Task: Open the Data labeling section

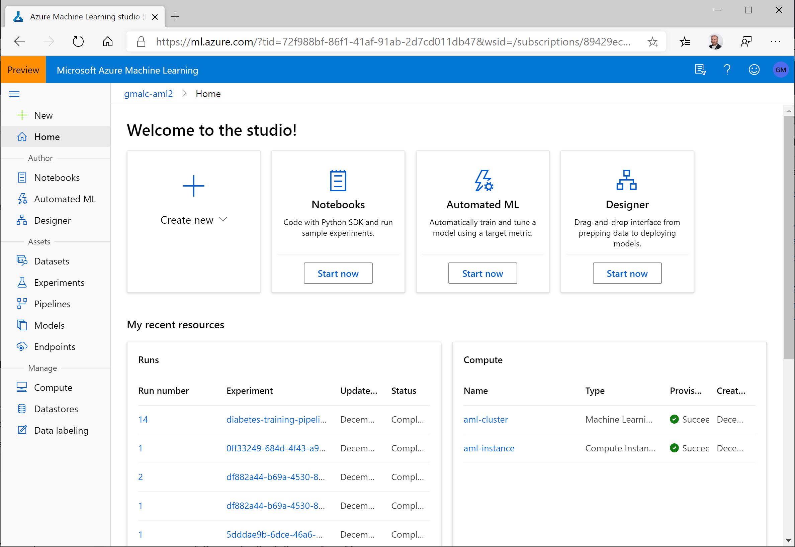Action: tap(61, 430)
